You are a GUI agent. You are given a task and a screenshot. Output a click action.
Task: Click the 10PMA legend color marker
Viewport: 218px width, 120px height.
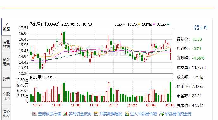[x=139, y=24]
